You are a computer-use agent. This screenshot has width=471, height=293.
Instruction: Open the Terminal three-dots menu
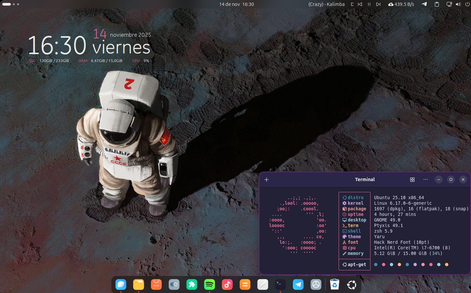tap(425, 180)
